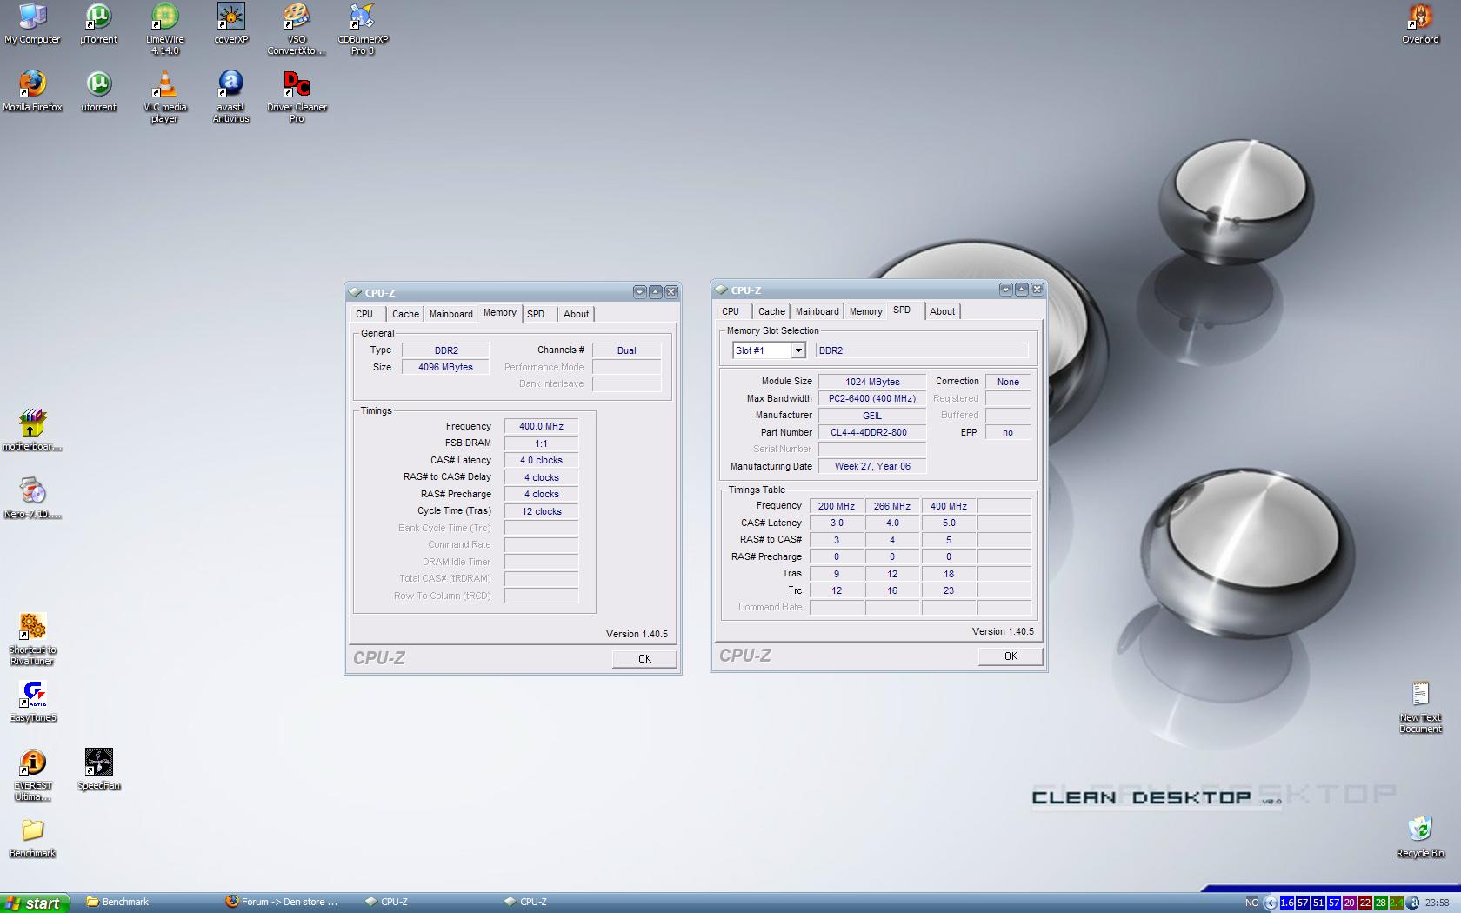
Task: Open Slot #1 dropdown in SPD window
Action: 797,350
